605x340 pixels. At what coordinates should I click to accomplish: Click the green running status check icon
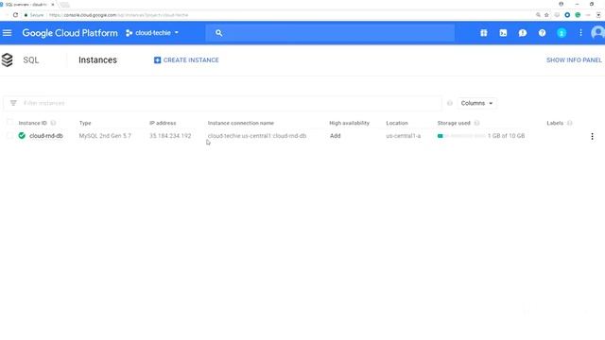[22, 136]
